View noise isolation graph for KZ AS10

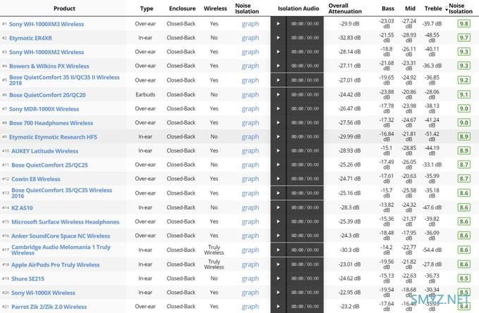tap(250, 207)
